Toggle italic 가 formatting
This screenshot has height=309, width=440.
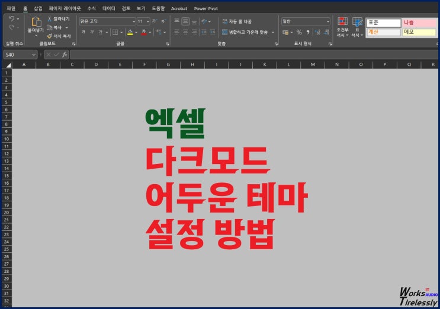point(92,32)
